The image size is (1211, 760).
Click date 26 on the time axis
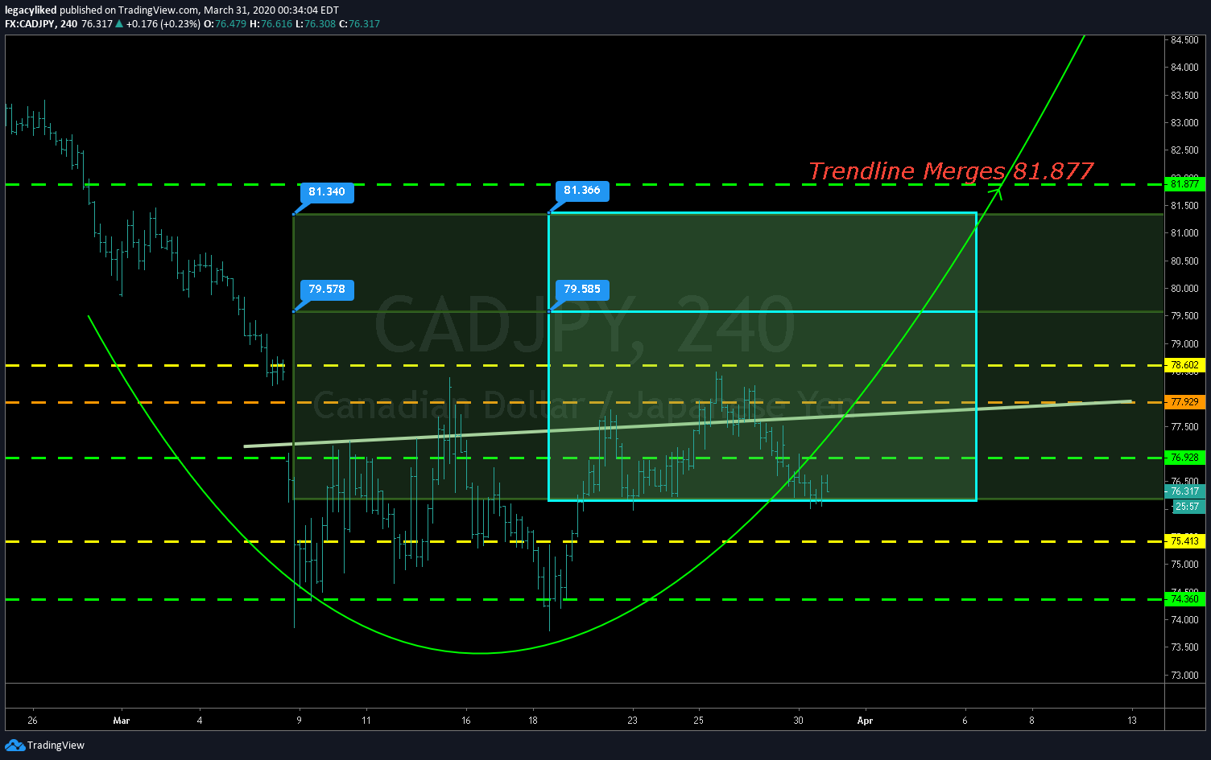(x=31, y=721)
